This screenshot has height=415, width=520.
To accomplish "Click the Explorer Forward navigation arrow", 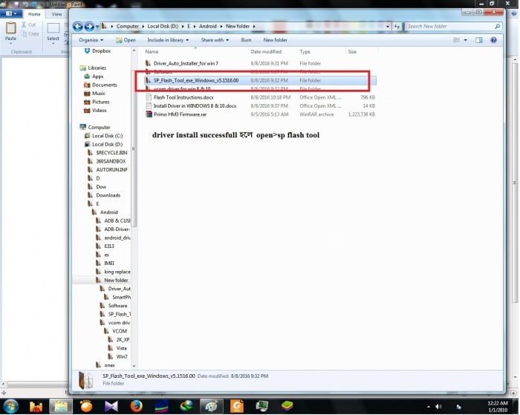I will click(x=89, y=26).
